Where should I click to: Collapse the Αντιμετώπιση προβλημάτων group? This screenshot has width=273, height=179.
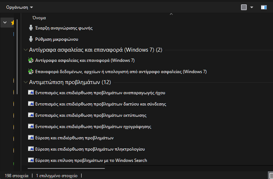pos(25,82)
